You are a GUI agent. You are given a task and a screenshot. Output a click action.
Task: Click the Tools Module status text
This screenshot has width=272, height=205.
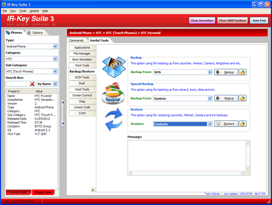click(x=212, y=194)
